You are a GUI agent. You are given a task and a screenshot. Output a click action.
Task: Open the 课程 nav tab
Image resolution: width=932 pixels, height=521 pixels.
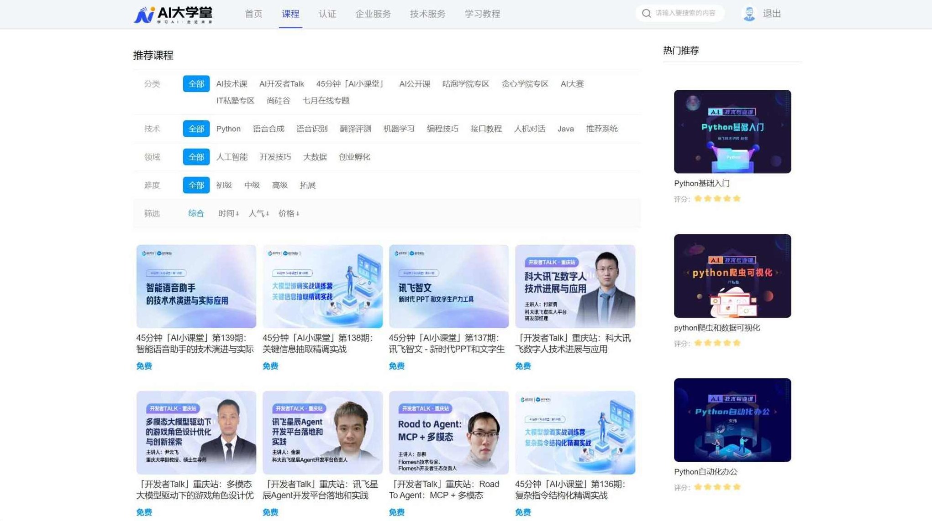pos(290,14)
